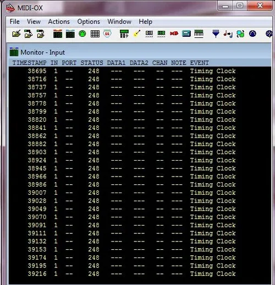
Task: Click the route 66 shield icon
Action: coord(107,34)
